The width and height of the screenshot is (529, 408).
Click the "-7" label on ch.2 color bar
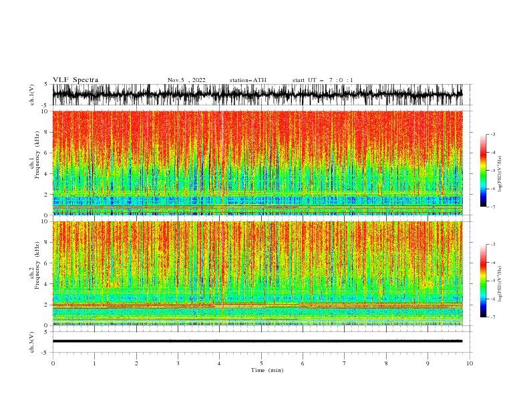[x=493, y=317]
